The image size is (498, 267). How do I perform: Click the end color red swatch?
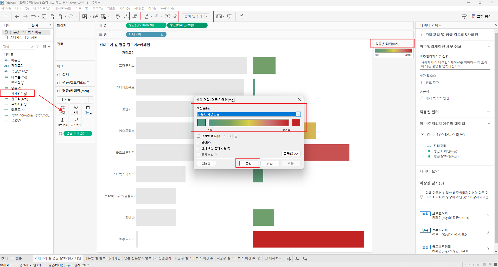point(296,122)
